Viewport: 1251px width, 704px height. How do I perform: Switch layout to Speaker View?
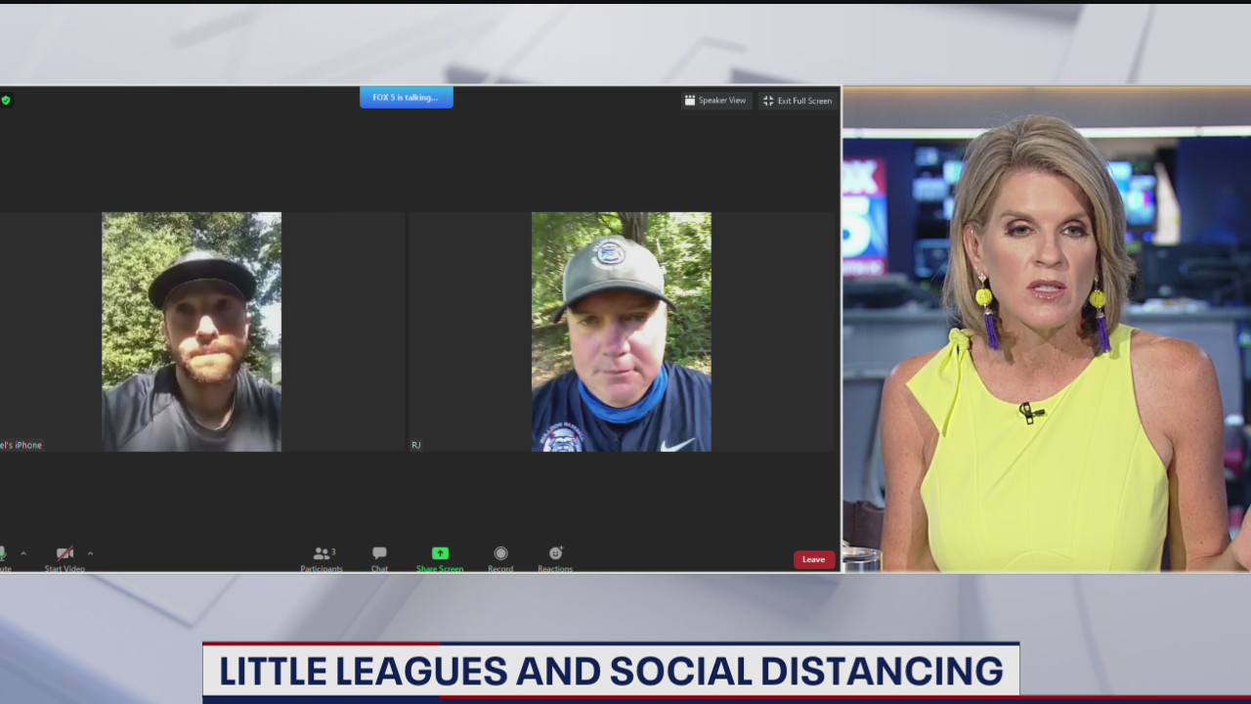coord(715,100)
